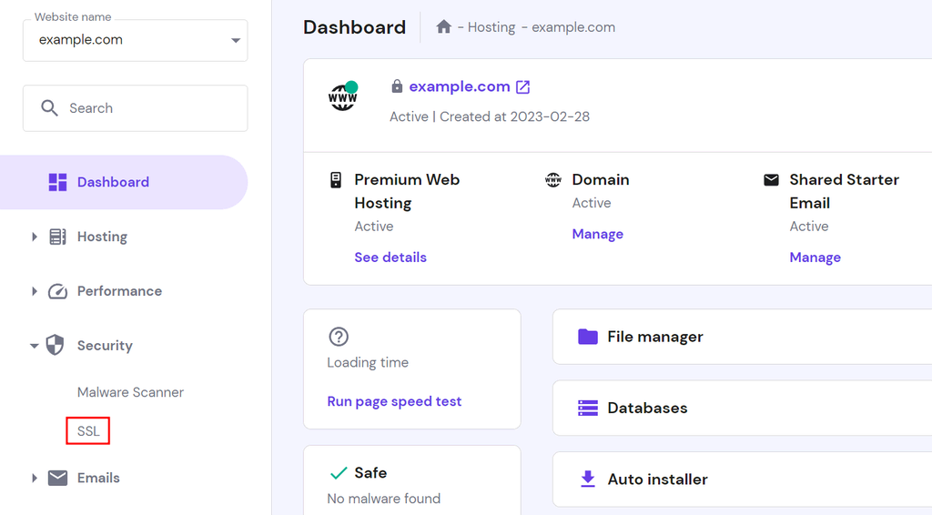Click the 'Active | Created at 2023-02-28' text
Viewport: 932px width, 515px height.
pos(489,116)
